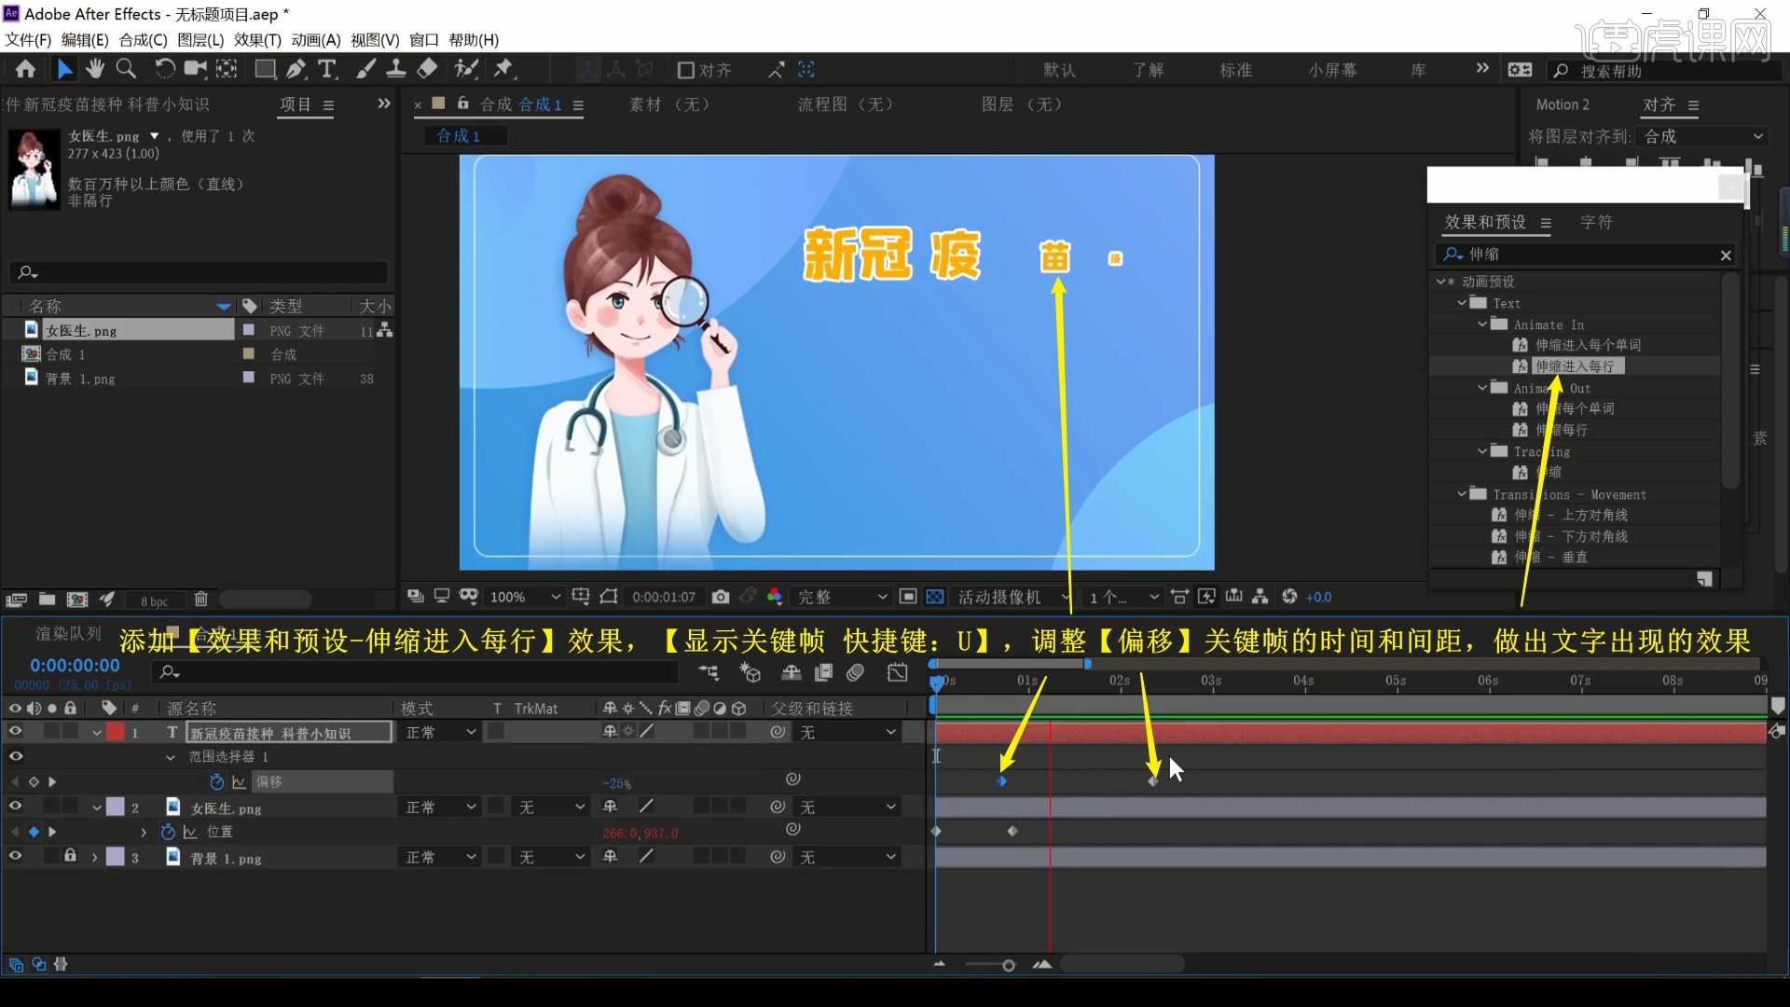Select the Horizontal Type tool
The height and width of the screenshot is (1007, 1790).
327,69
